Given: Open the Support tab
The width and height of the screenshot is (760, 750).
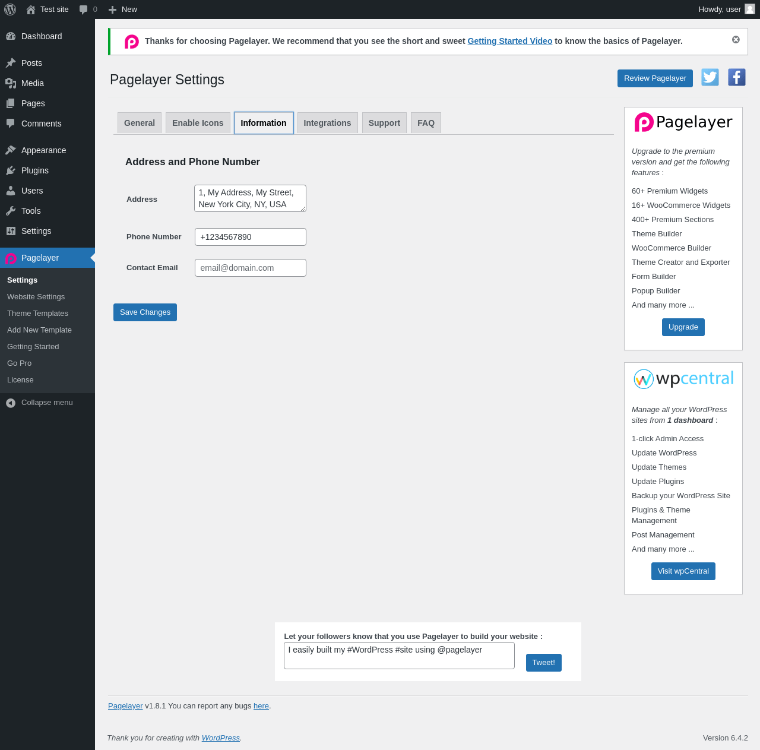Looking at the screenshot, I should (x=384, y=123).
